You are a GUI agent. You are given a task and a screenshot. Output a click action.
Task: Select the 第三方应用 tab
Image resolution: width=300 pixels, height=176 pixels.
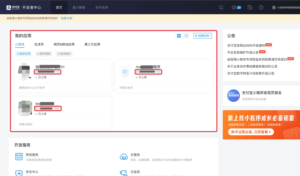92,44
